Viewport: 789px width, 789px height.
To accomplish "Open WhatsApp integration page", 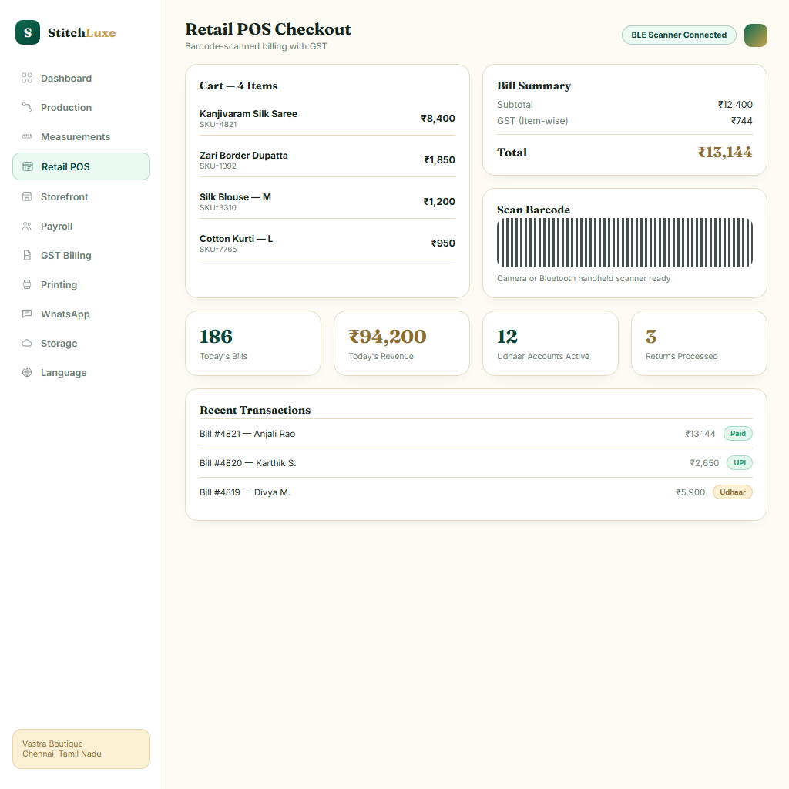I will coord(81,314).
